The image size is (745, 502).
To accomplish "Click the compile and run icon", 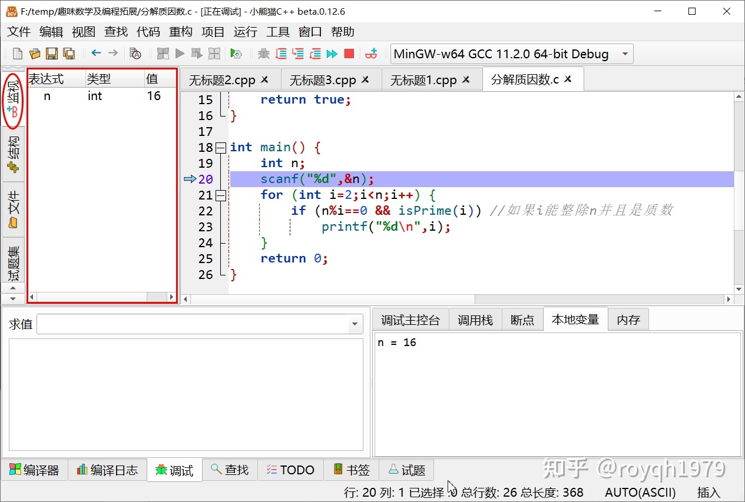I will (x=197, y=54).
